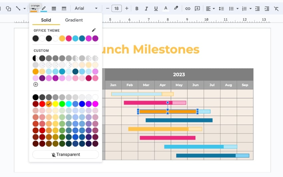Click the Transparent fill button

[x=66, y=154]
